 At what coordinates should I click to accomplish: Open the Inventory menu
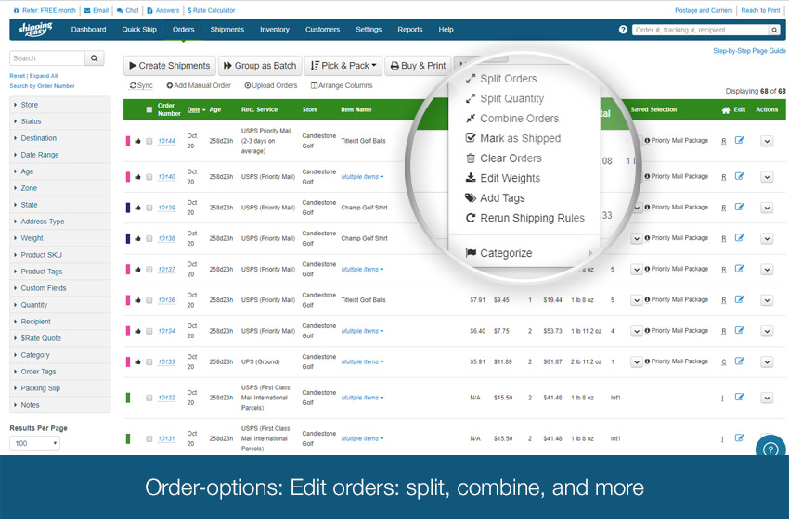pyautogui.click(x=275, y=30)
